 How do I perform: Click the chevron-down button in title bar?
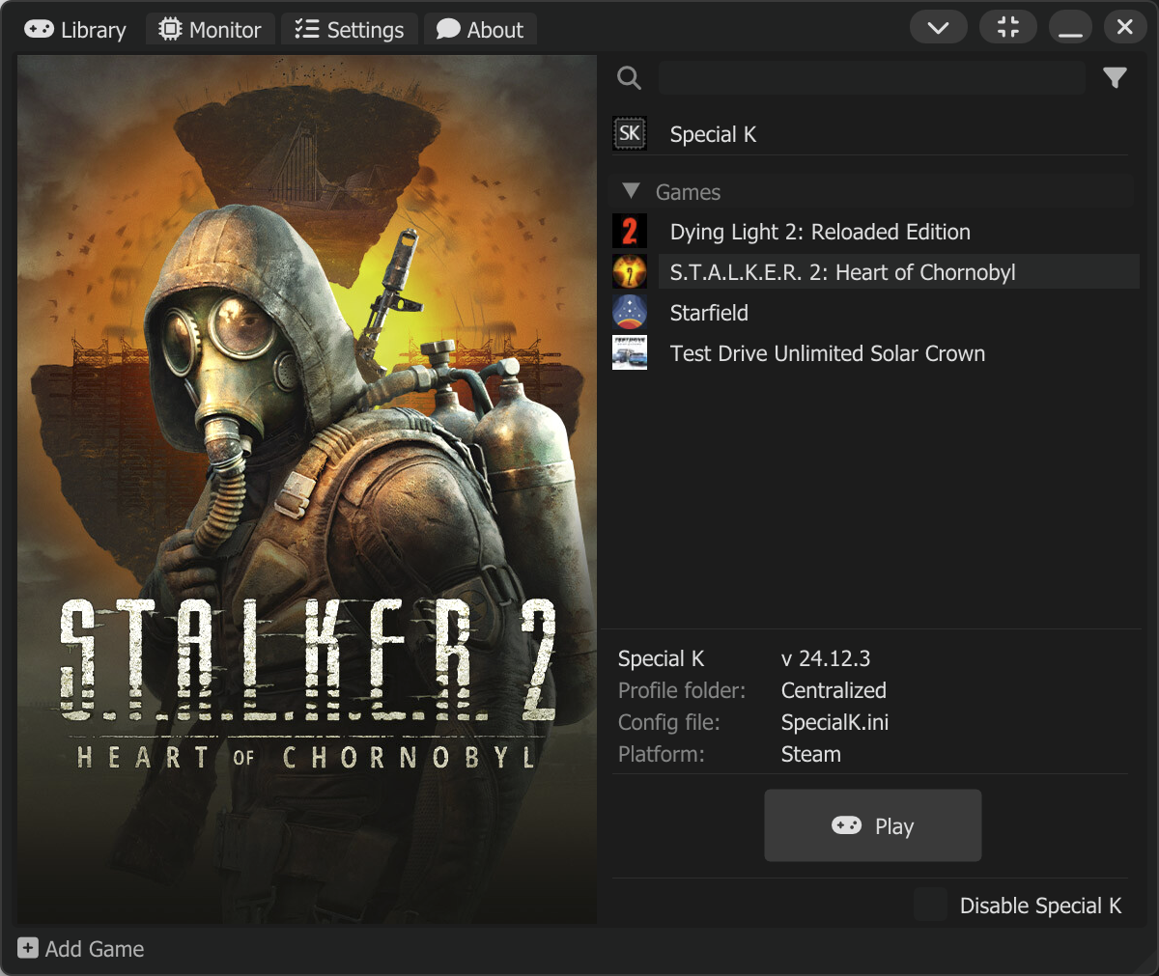tap(939, 27)
